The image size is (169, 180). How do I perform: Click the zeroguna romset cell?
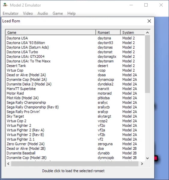pos(105,144)
